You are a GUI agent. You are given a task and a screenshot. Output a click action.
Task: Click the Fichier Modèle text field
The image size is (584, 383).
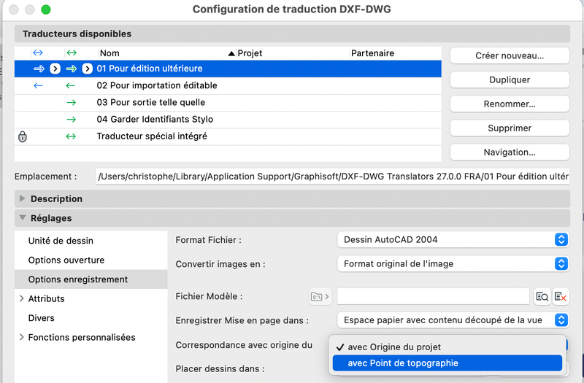point(433,297)
